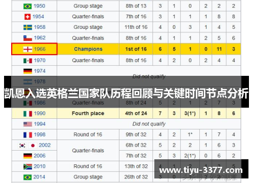Select 'Did not qualify' in 1994 row

pos(149,124)
